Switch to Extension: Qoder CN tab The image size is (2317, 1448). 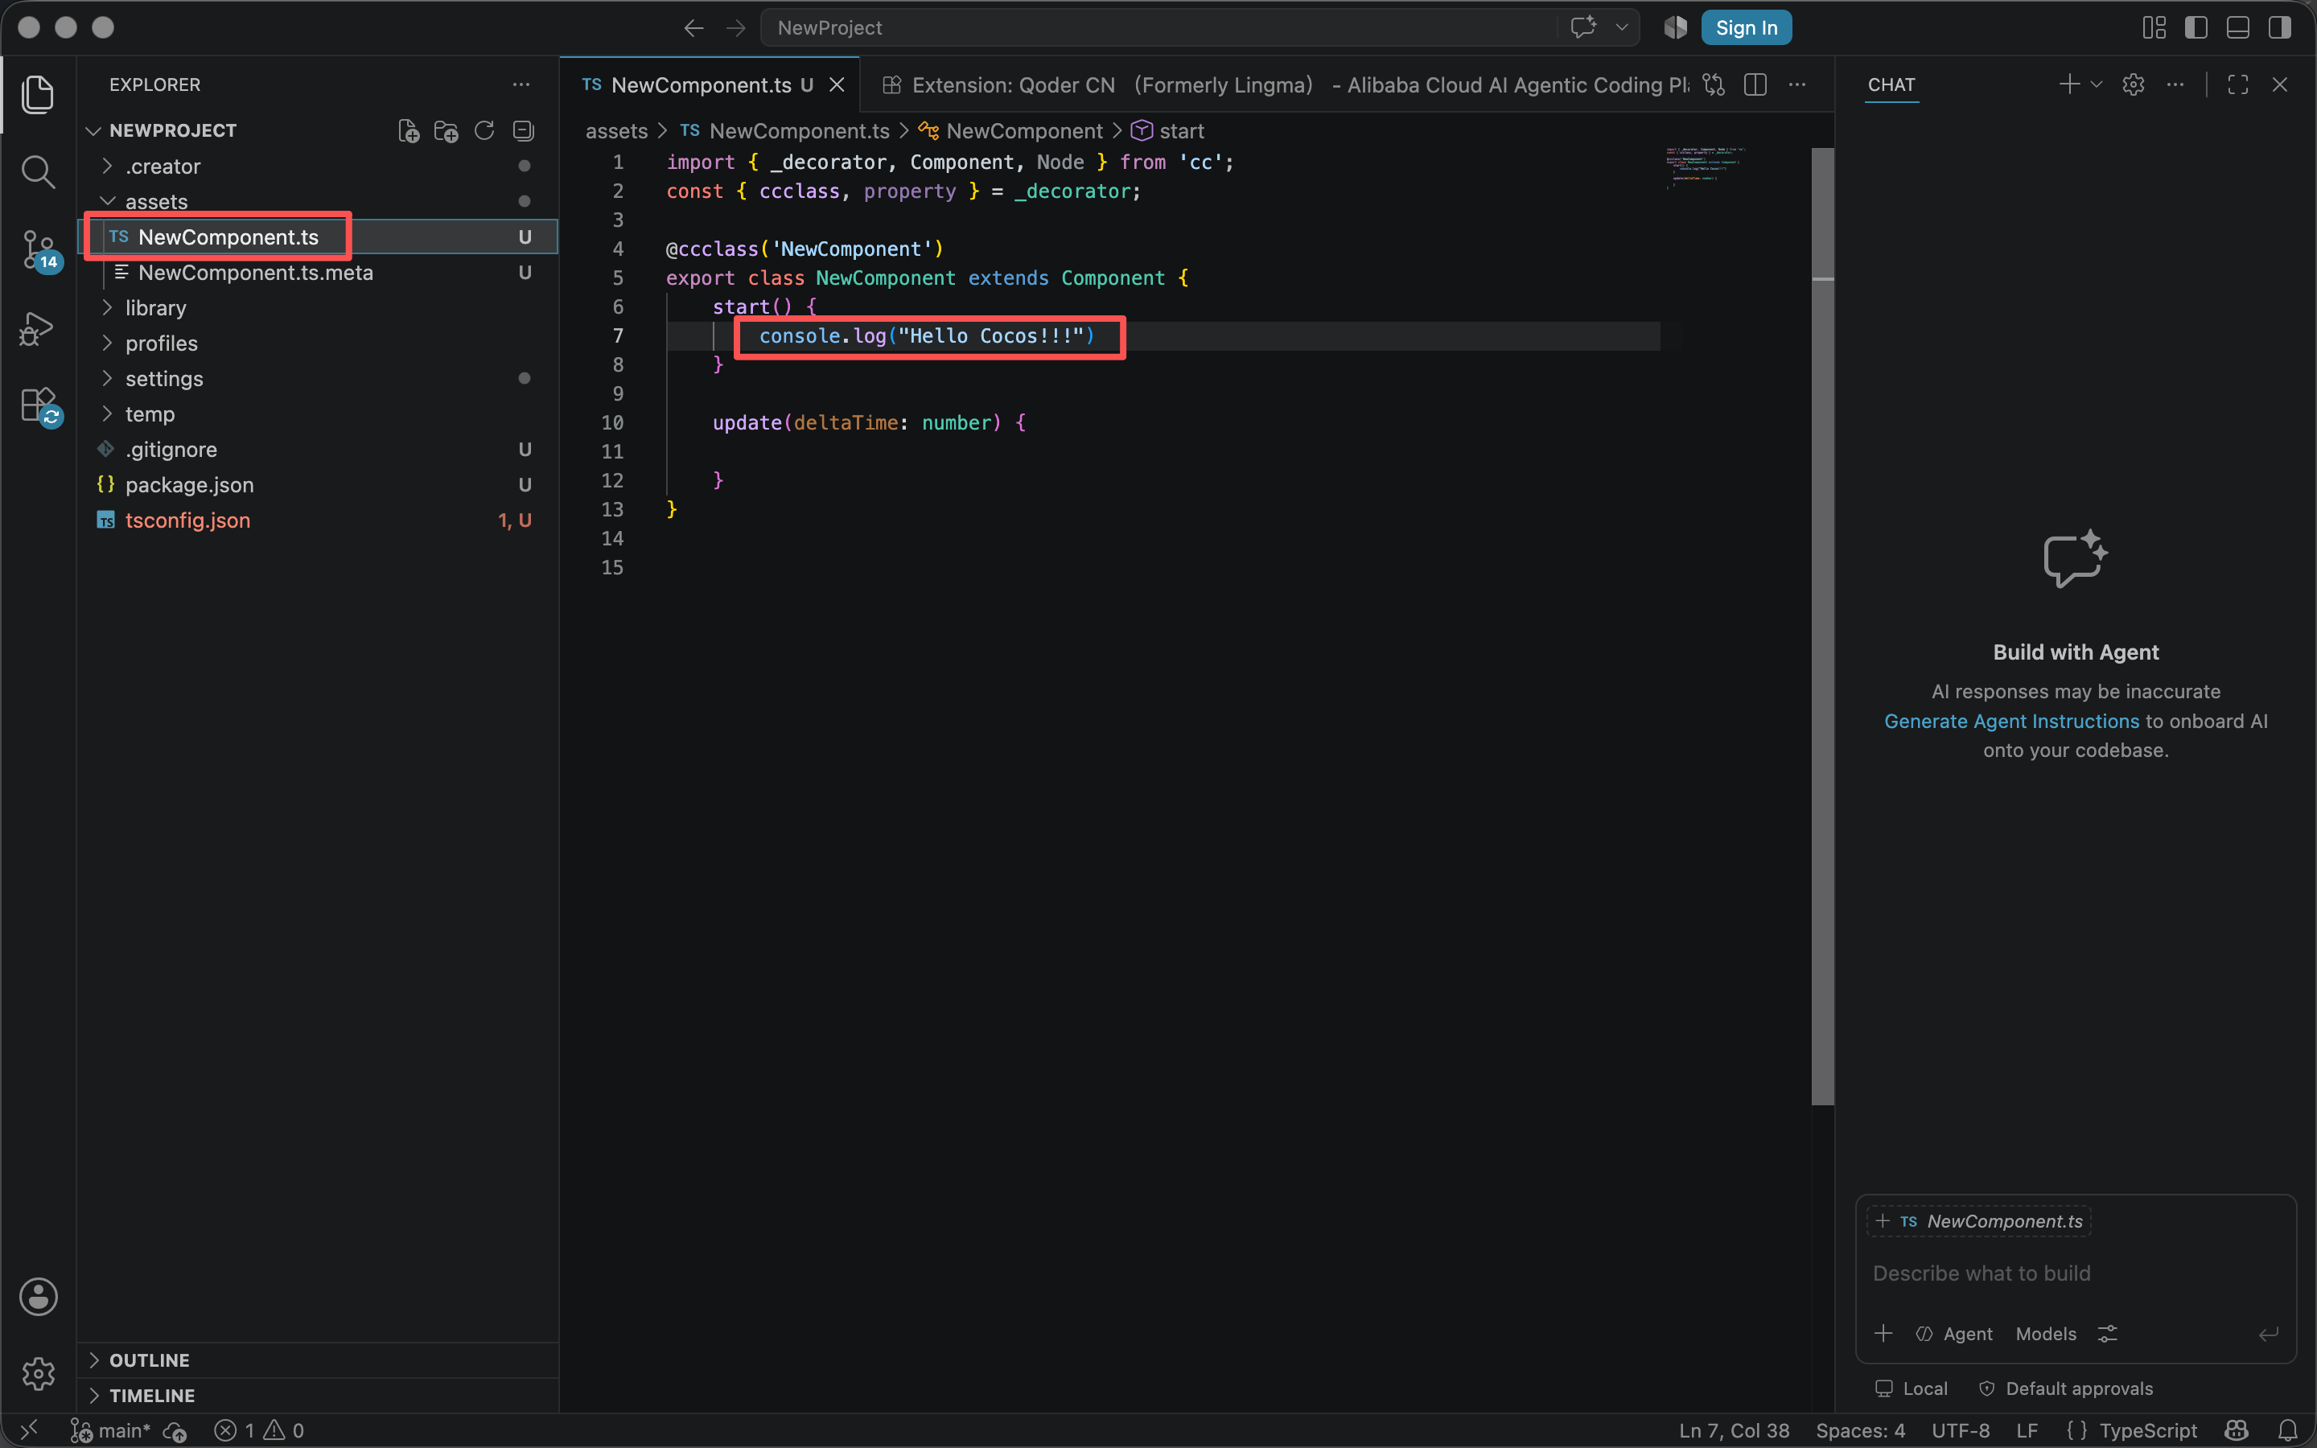click(x=1278, y=85)
